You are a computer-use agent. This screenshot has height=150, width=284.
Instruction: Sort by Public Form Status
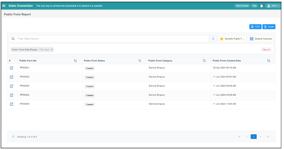coord(140,61)
